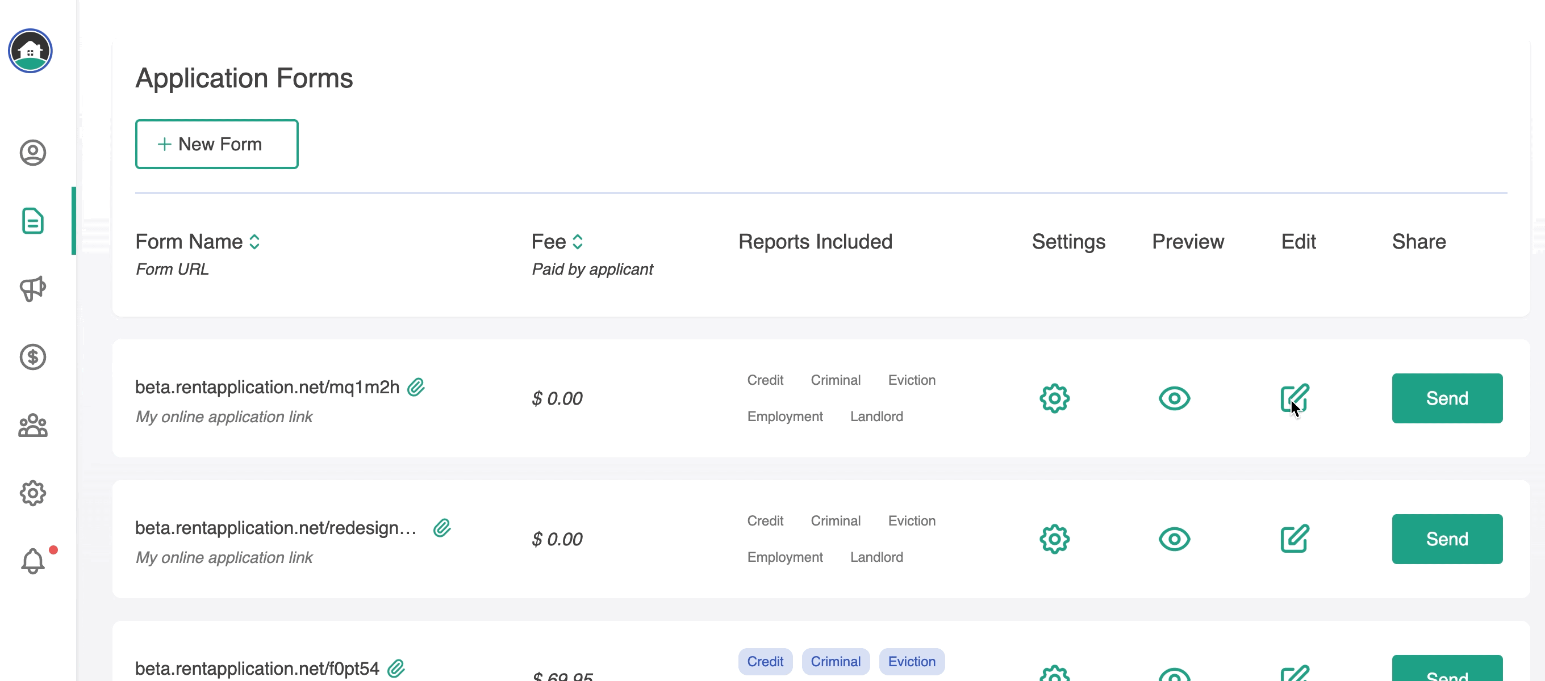Click Credit report label in redesign row
This screenshot has width=1545, height=681.
tap(765, 521)
